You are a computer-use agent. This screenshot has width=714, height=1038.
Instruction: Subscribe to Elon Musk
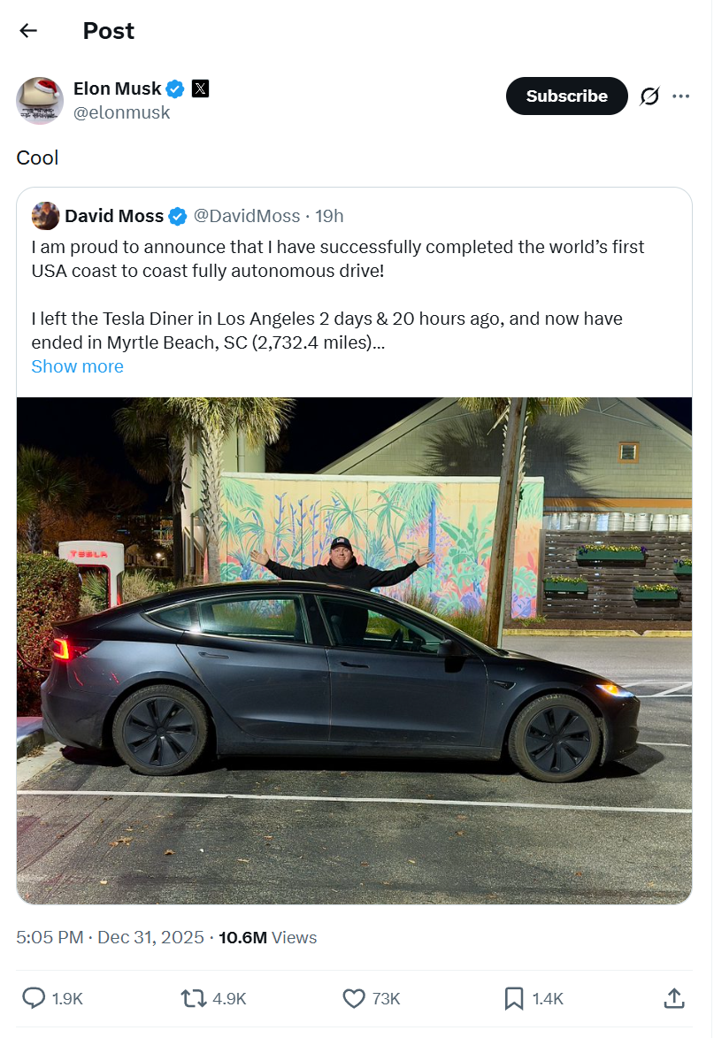(566, 96)
